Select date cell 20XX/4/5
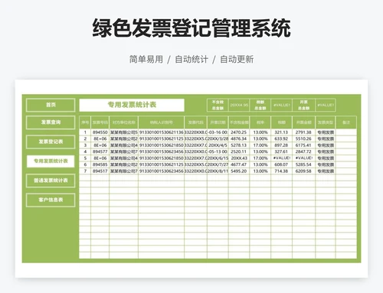Viewport: 383px width, 293px height. (x=218, y=145)
